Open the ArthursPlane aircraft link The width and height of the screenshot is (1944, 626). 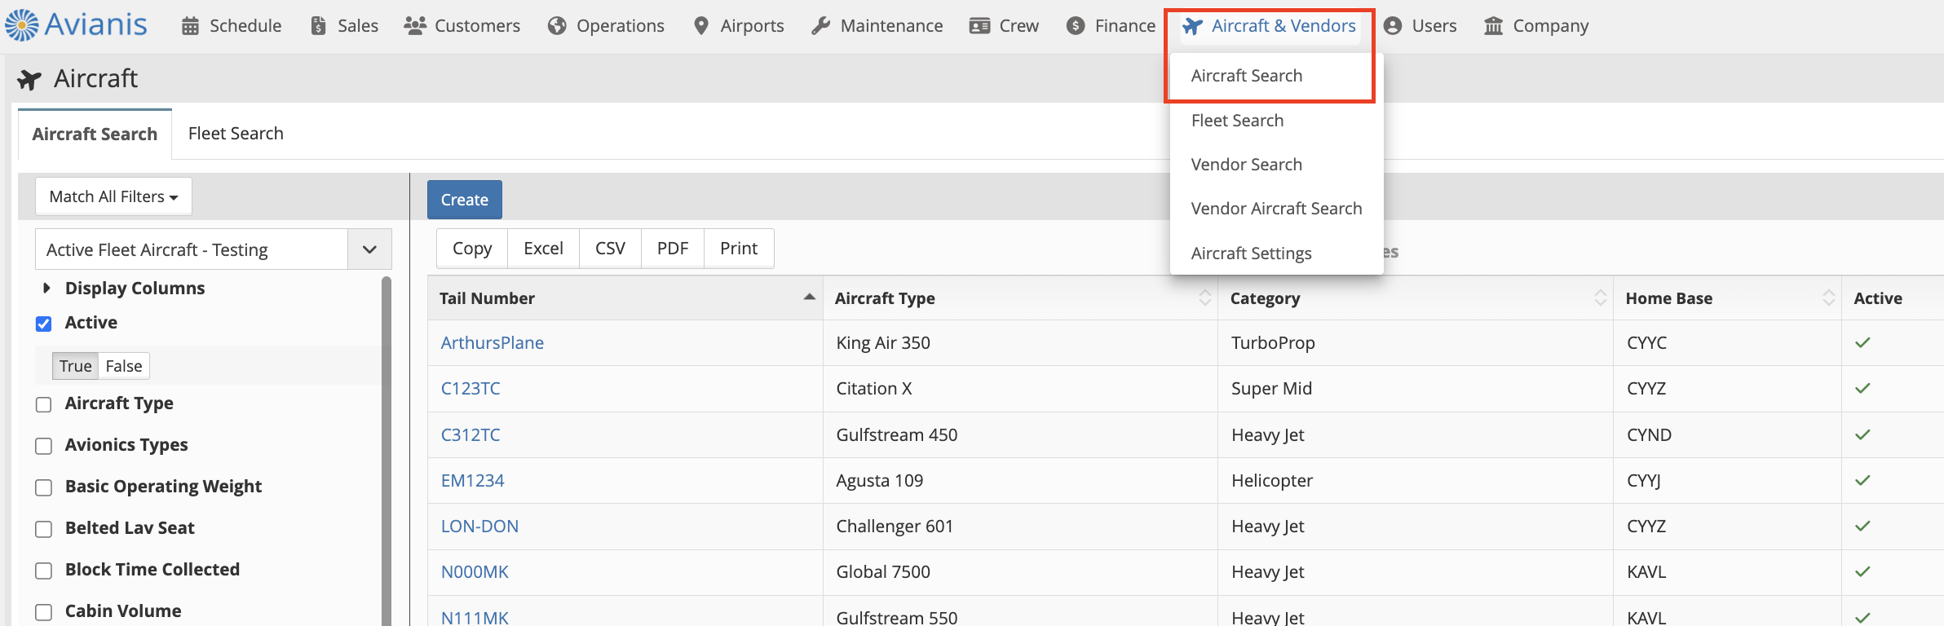point(493,343)
